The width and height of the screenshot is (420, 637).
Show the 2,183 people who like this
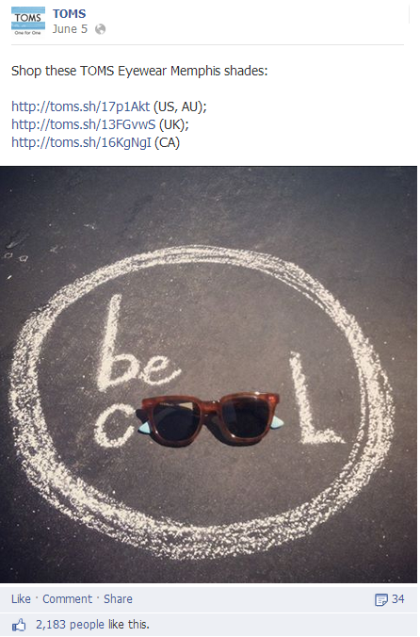click(x=92, y=625)
